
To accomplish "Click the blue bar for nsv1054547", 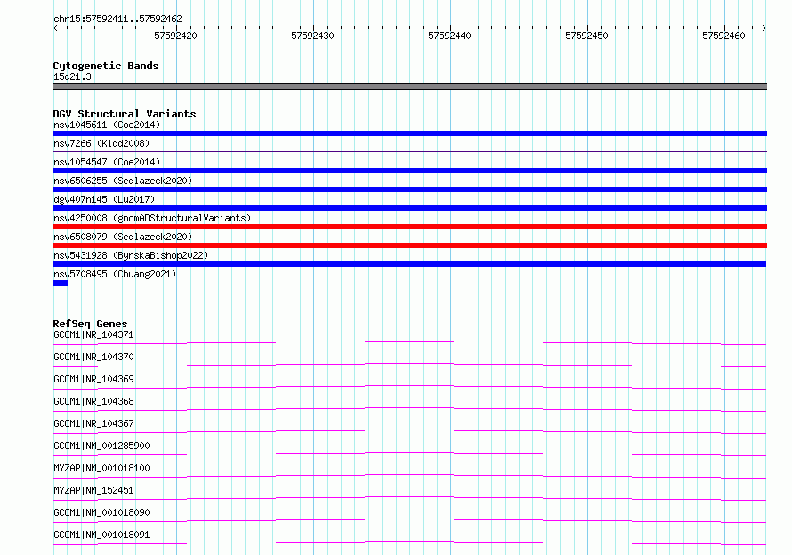I will (x=409, y=171).
